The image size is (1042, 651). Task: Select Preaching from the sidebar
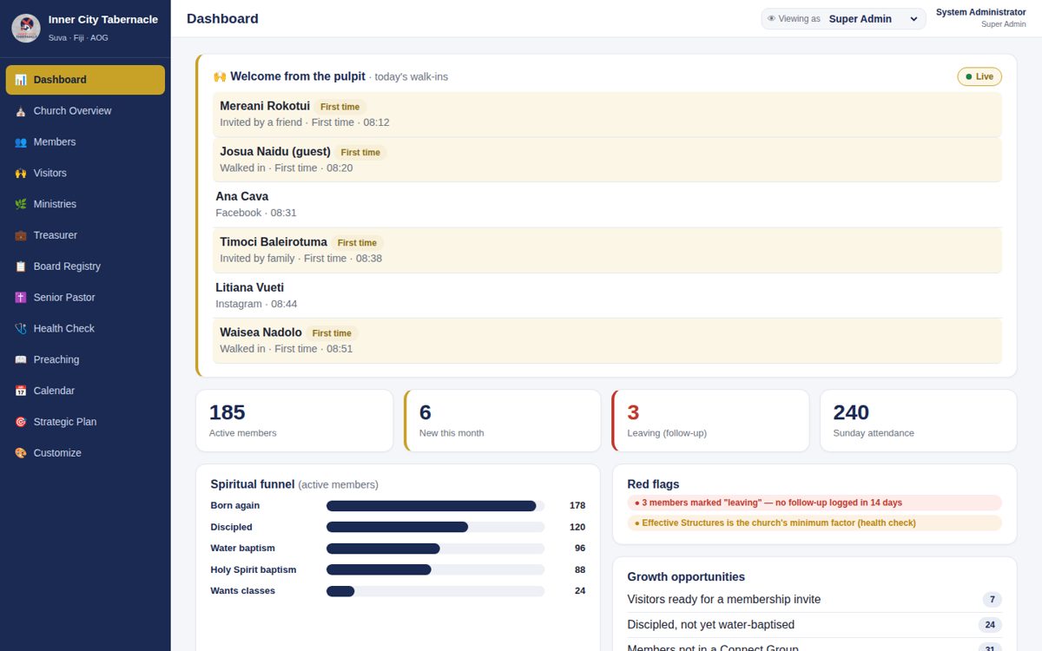pyautogui.click(x=85, y=359)
